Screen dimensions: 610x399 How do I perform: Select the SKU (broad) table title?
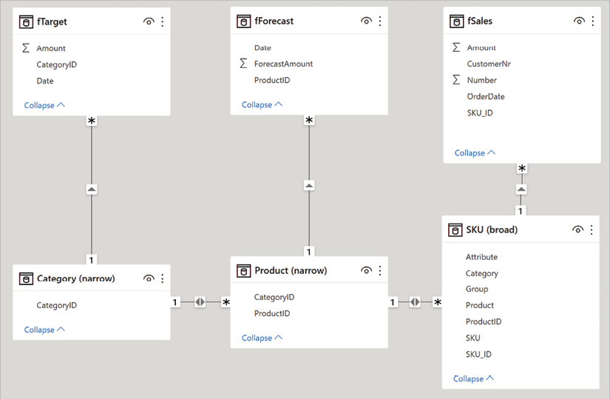492,230
